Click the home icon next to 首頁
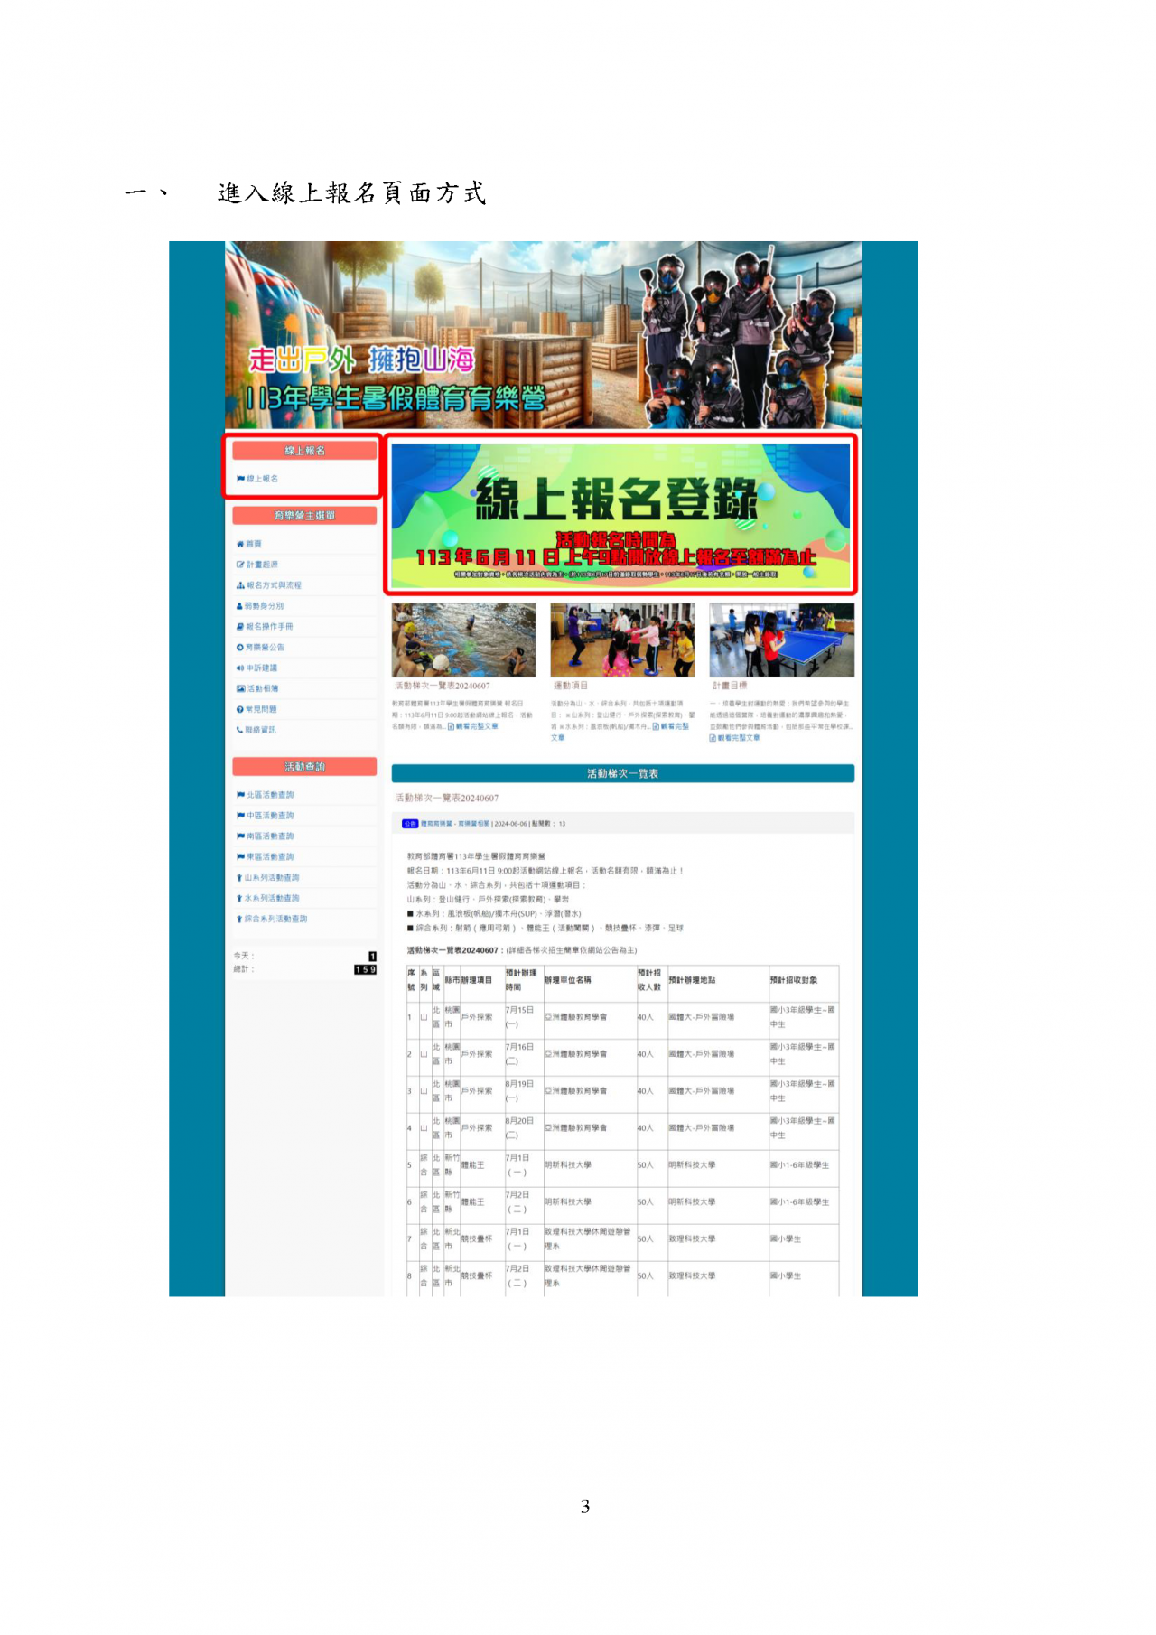Screen dimensions: 1156x1635 coord(240,544)
